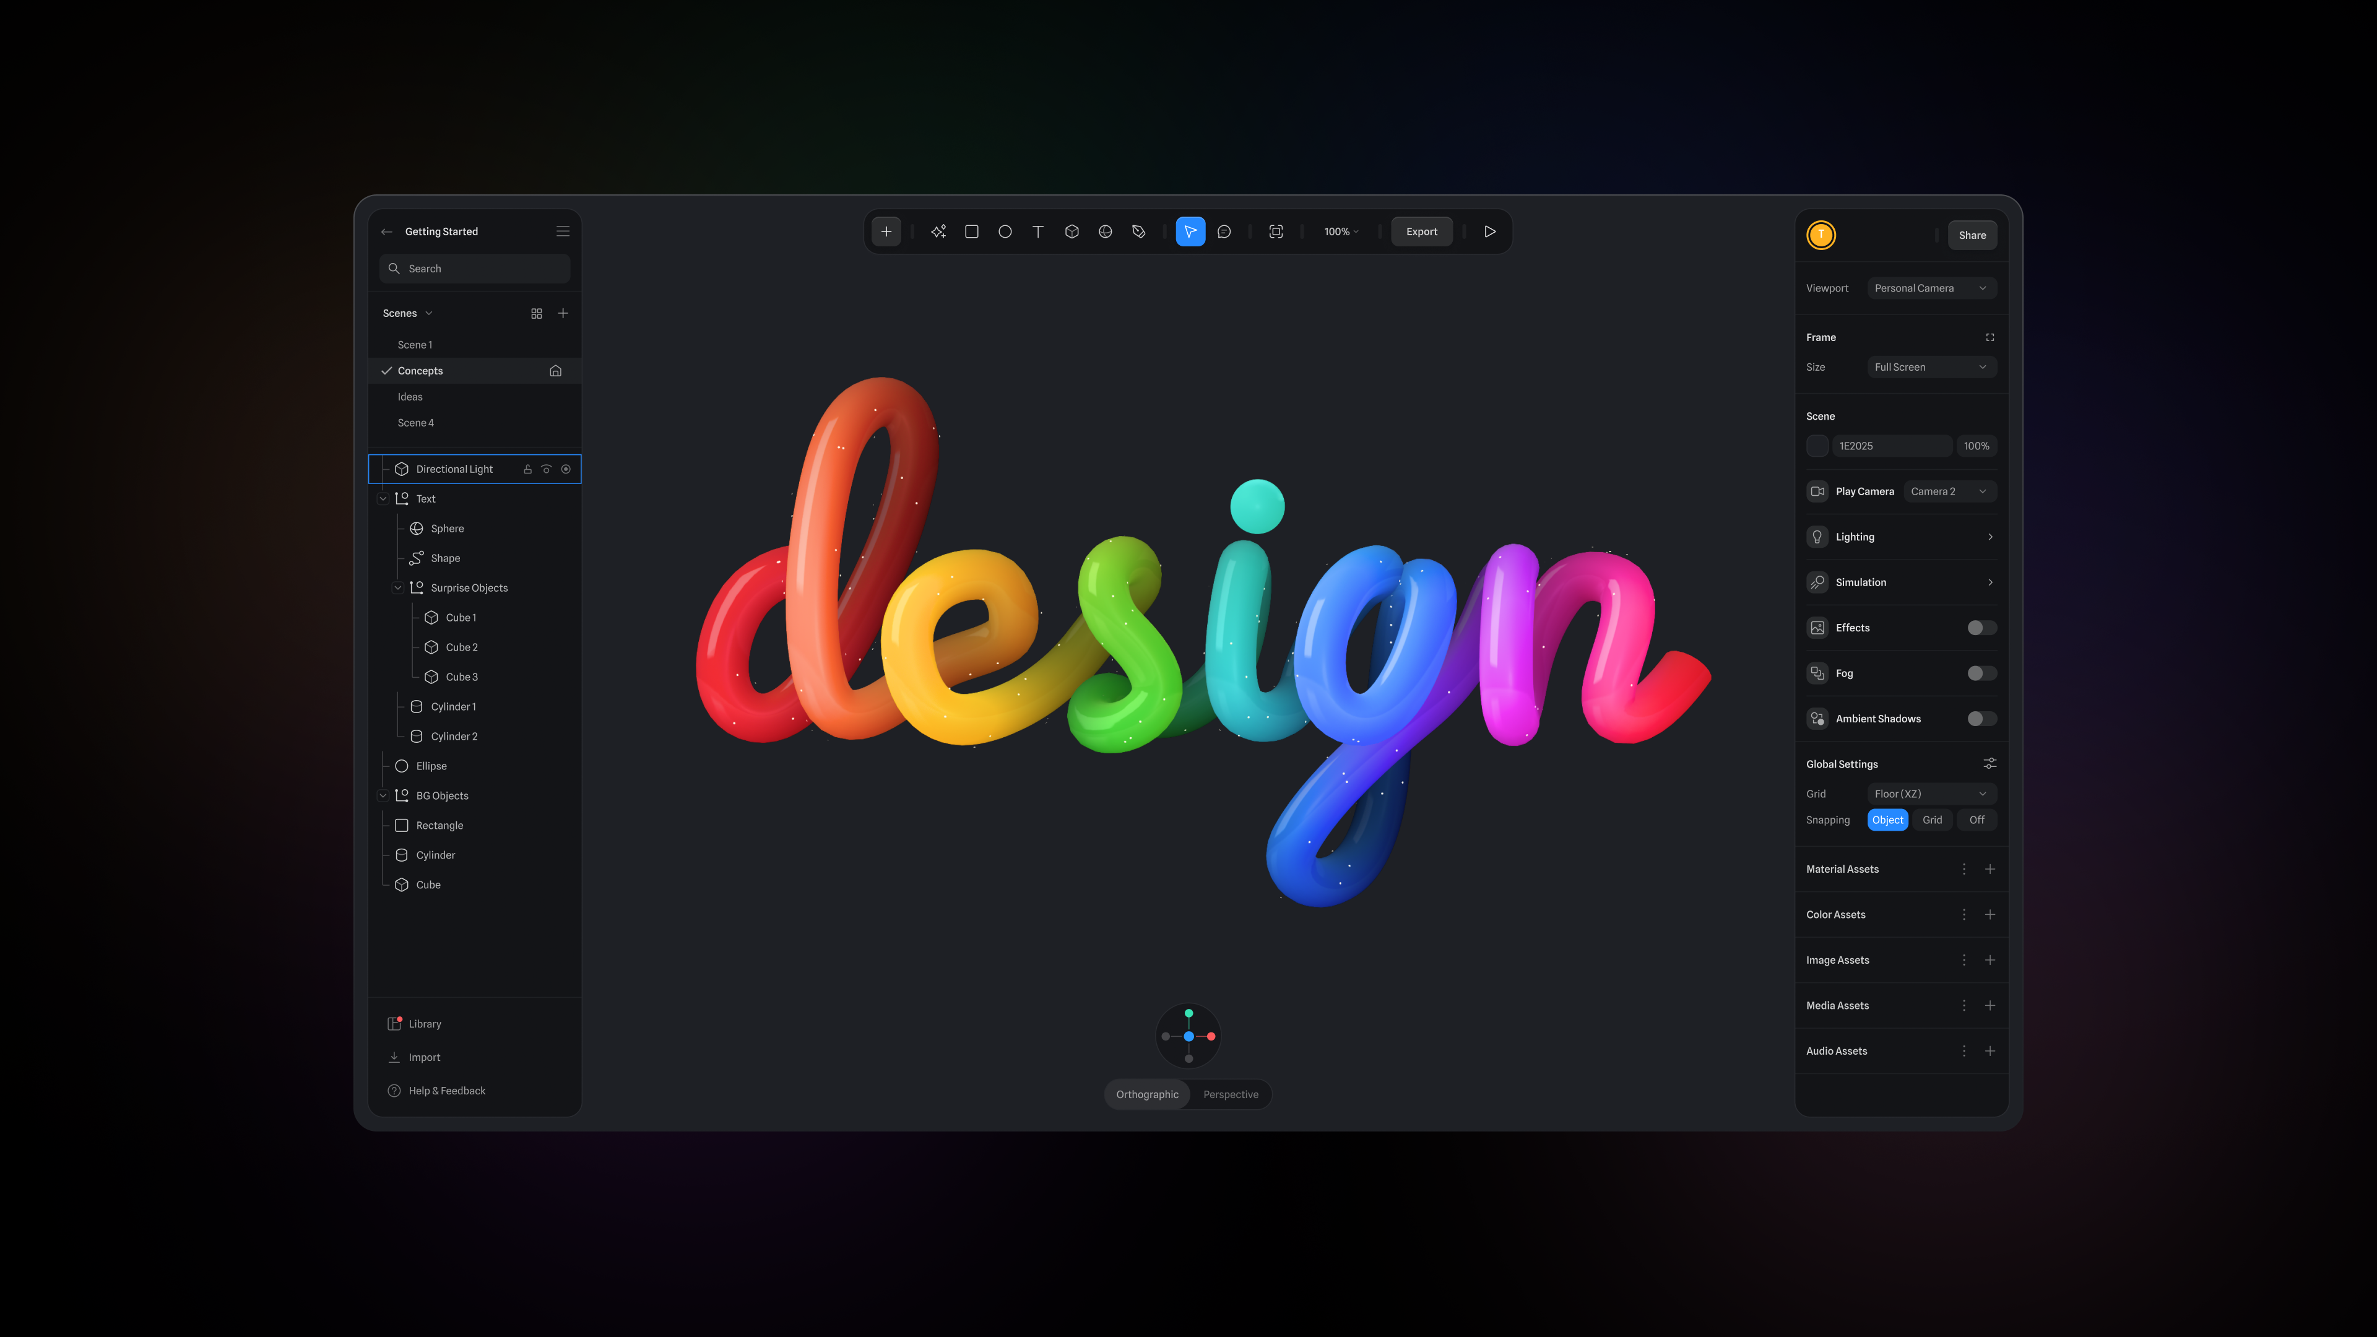Image resolution: width=2377 pixels, height=1337 pixels.
Task: Select the Ideas scene
Action: pyautogui.click(x=410, y=397)
